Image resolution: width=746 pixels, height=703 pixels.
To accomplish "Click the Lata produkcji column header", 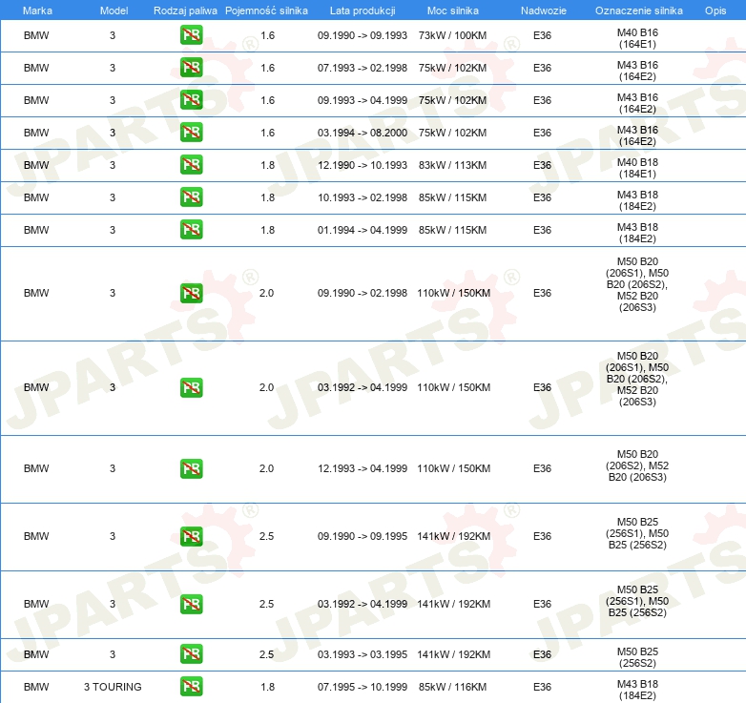I will (363, 10).
